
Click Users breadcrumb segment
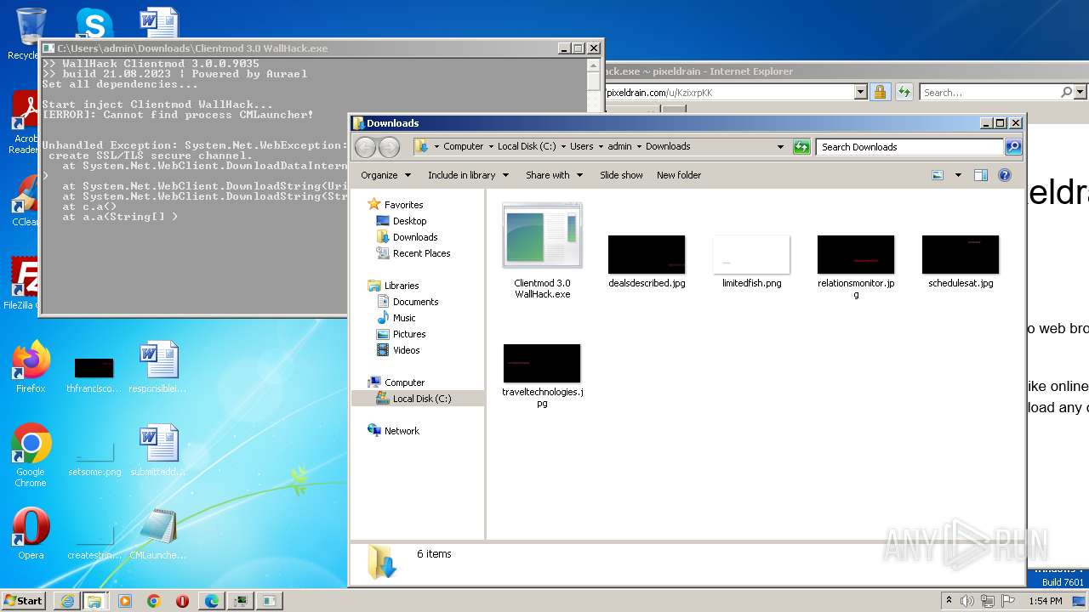(582, 146)
